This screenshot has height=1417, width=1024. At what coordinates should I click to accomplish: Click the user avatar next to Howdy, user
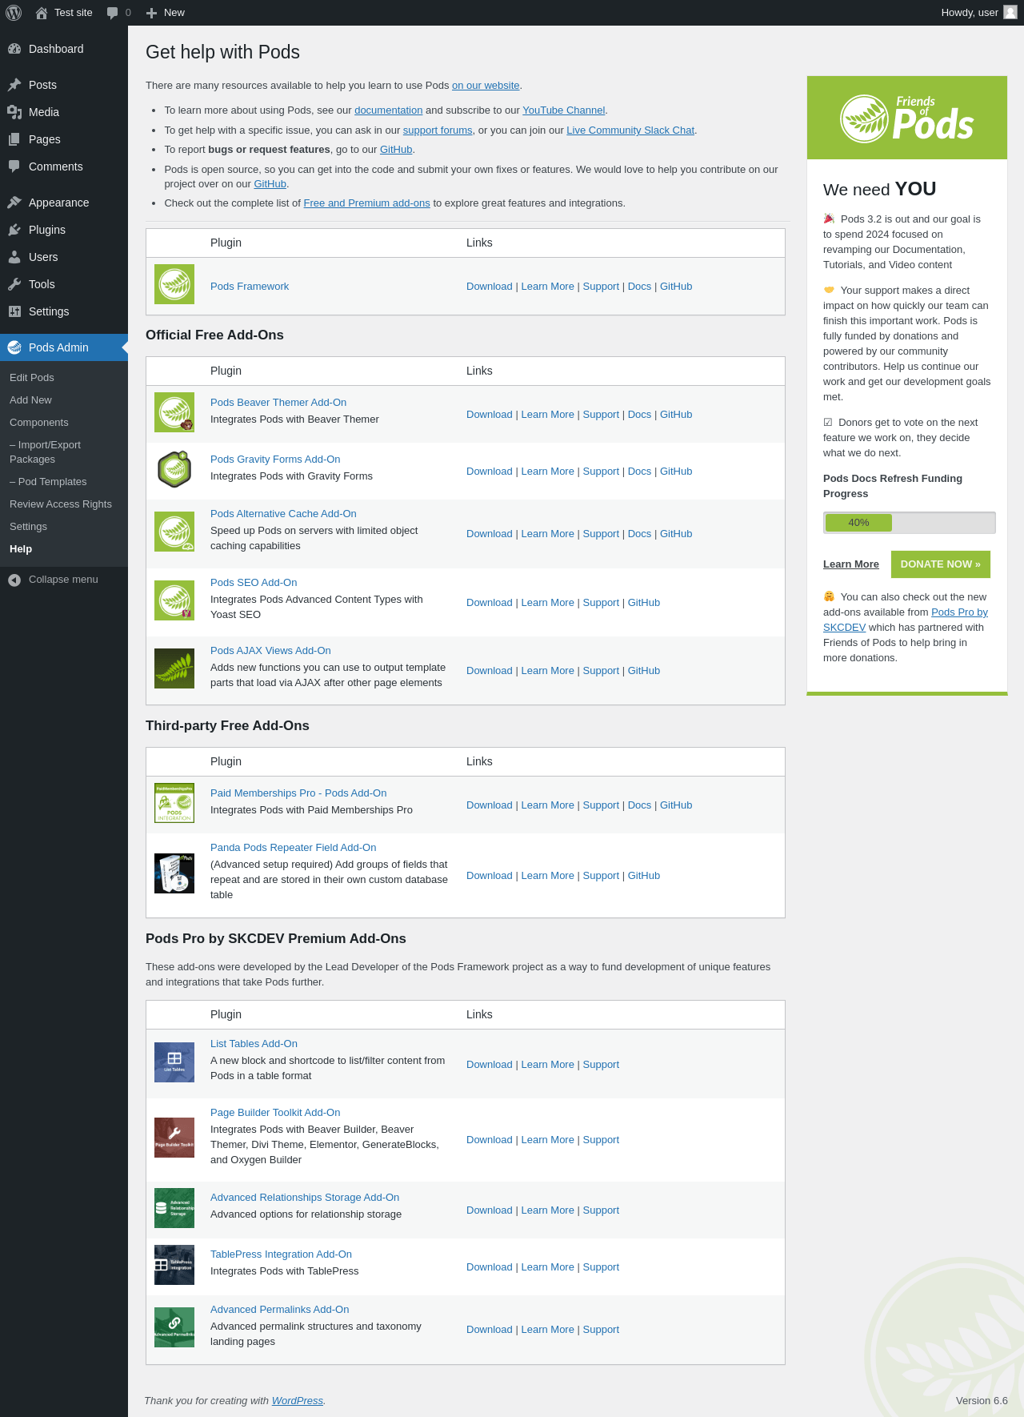(1010, 12)
